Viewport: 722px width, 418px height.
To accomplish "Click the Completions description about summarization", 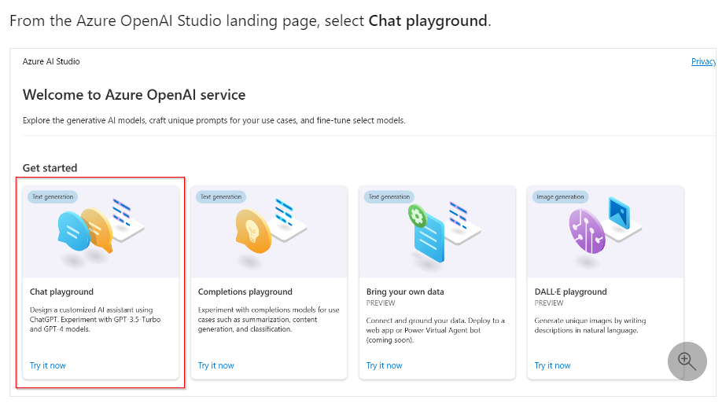I will point(268,320).
